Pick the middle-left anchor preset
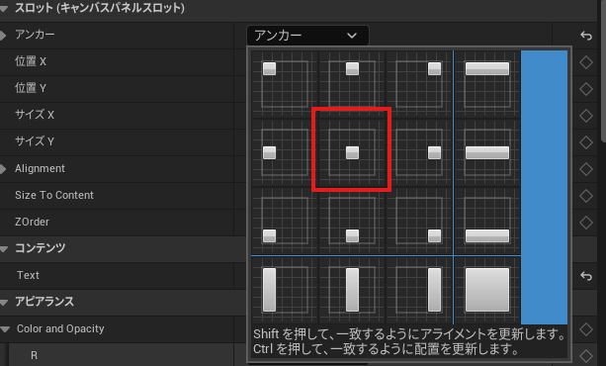 coord(285,152)
